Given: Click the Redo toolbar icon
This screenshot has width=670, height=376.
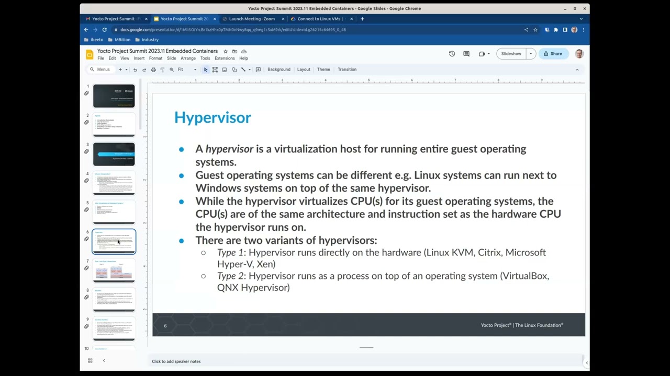Looking at the screenshot, I should point(144,69).
